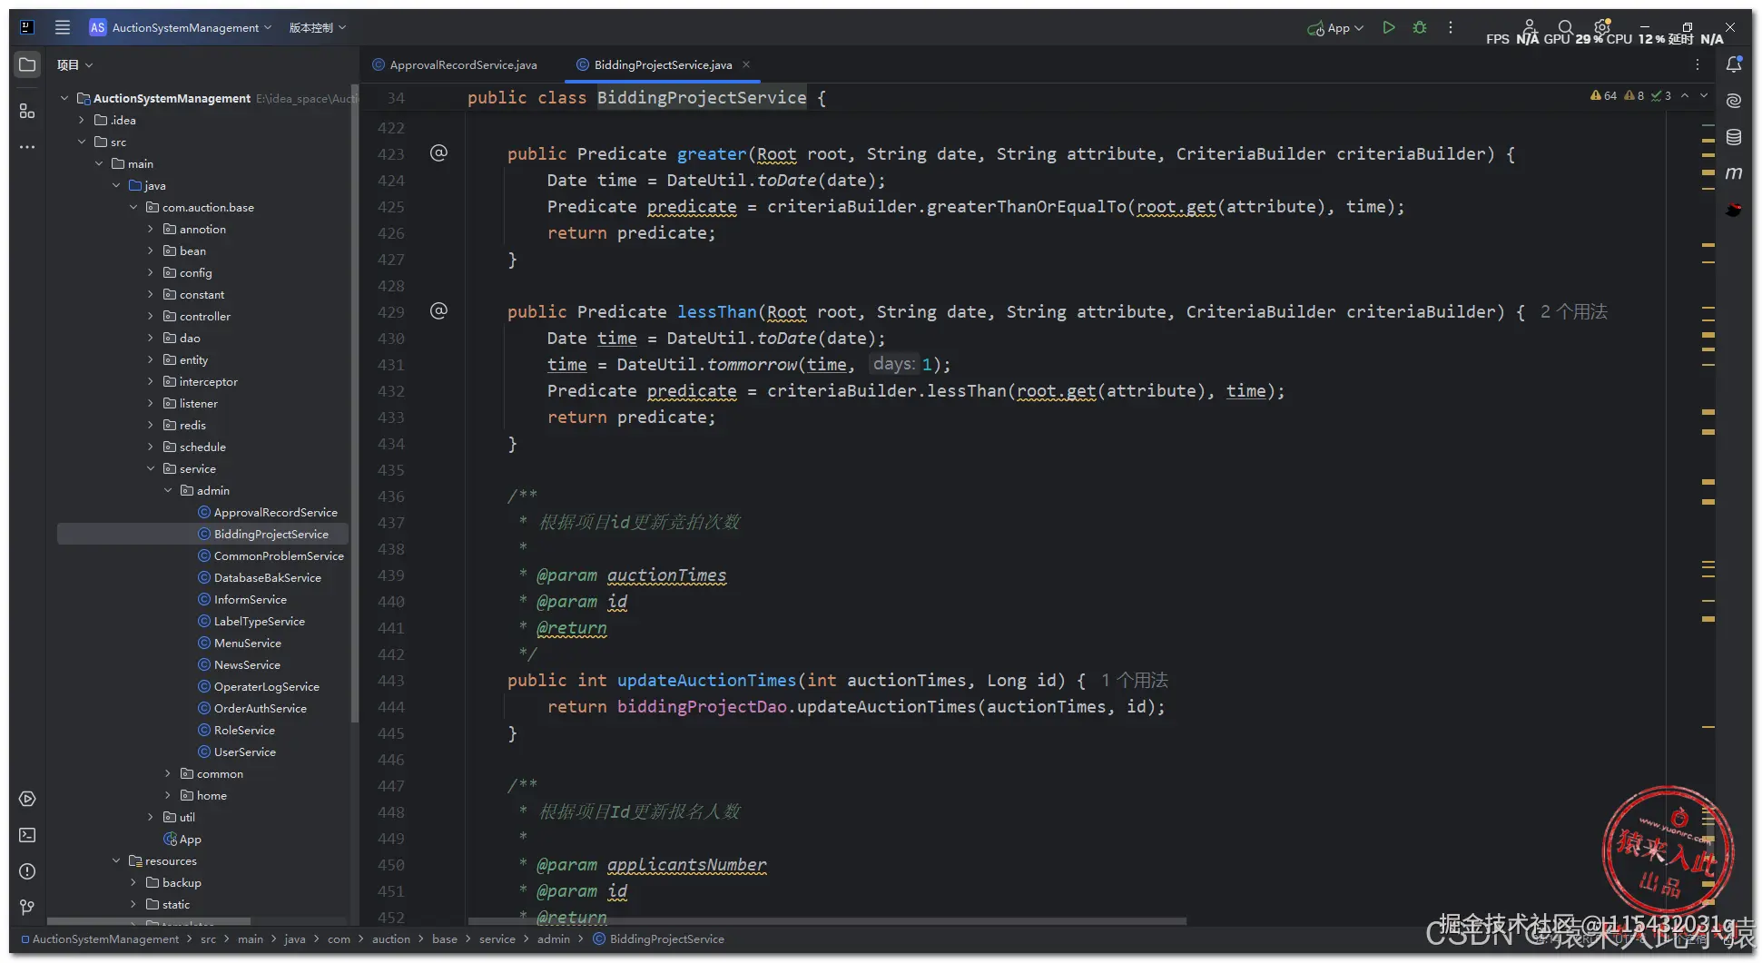The image size is (1762, 963).
Task: Open editor tab options menu
Action: (1697, 64)
